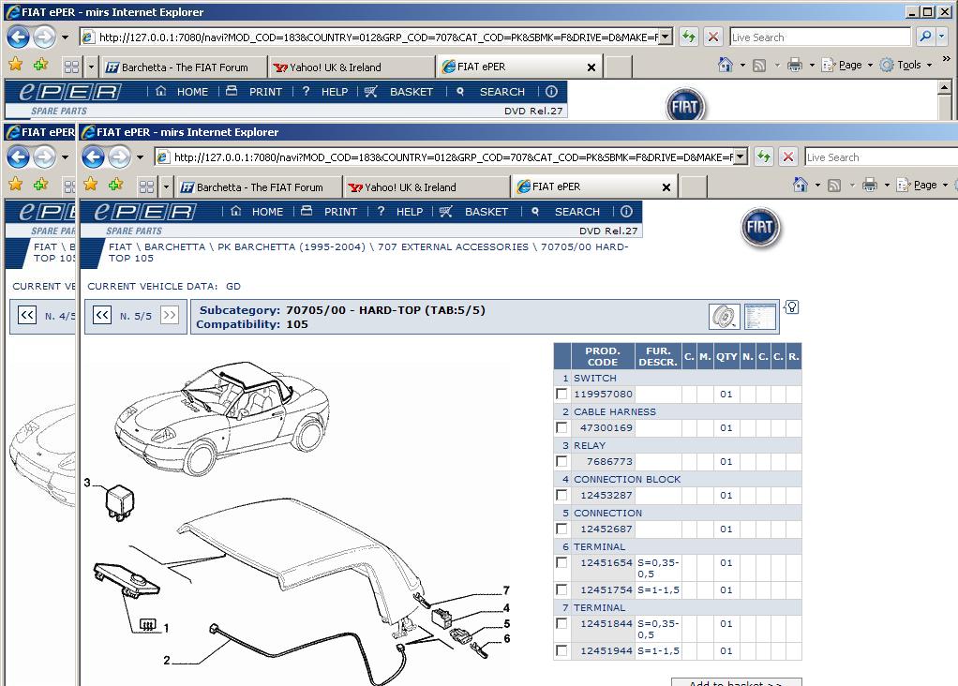Go back in the topmost background window

pyautogui.click(x=18, y=37)
